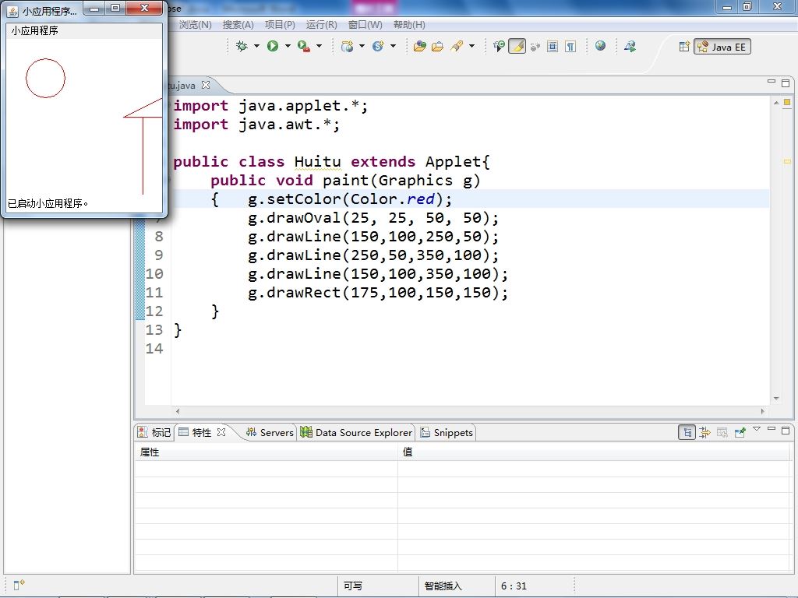Switch to the Snippets tab
The image size is (798, 598).
tap(447, 432)
